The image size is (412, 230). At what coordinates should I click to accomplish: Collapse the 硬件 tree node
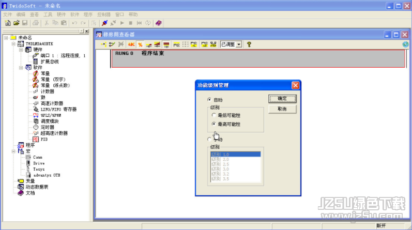pos(21,50)
